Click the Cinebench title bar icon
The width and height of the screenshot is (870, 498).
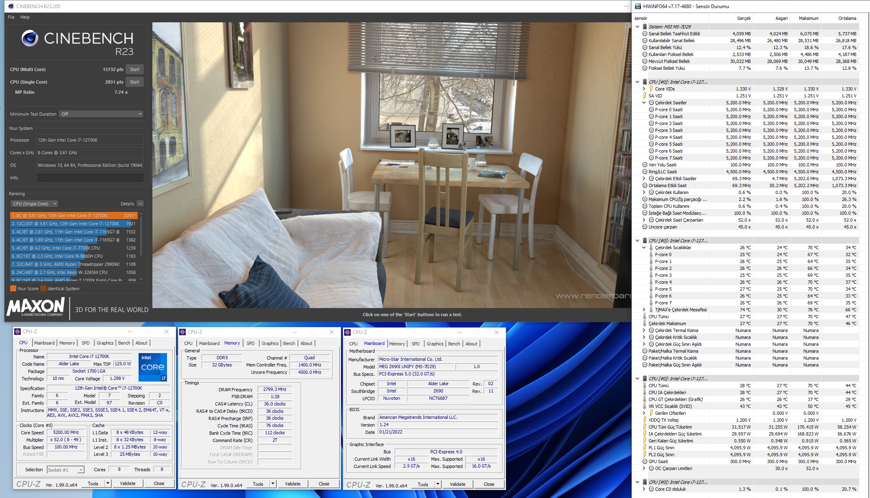click(10, 6)
